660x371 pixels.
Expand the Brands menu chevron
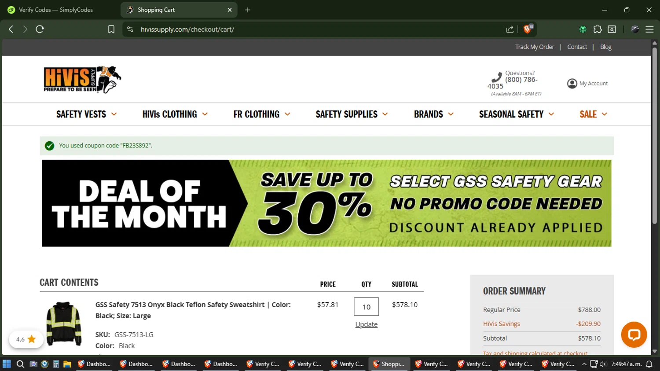[x=451, y=114]
